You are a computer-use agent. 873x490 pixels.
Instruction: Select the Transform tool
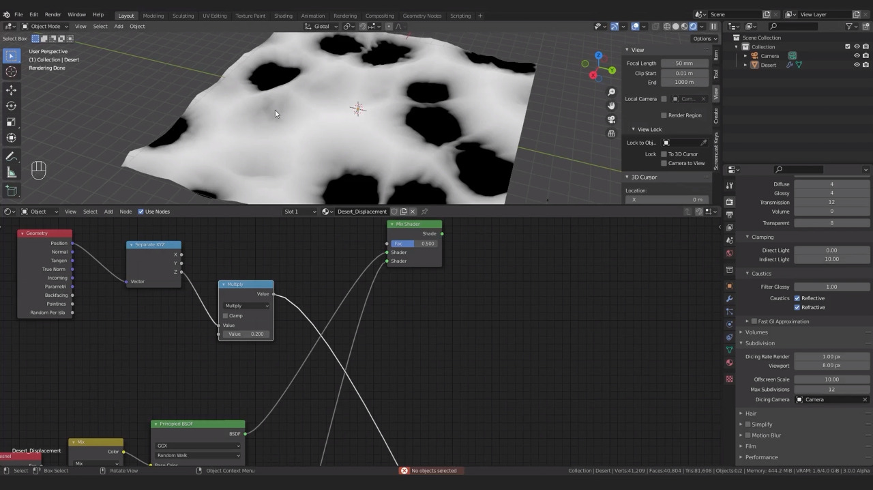[11, 138]
